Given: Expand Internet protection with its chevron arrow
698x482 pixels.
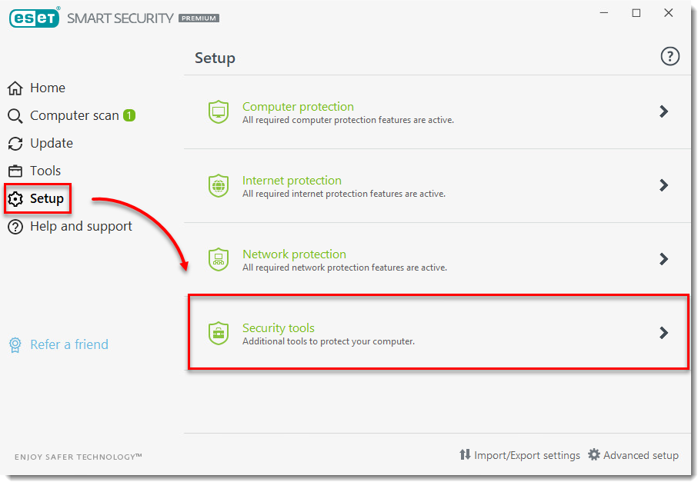Looking at the screenshot, I should pos(663,185).
